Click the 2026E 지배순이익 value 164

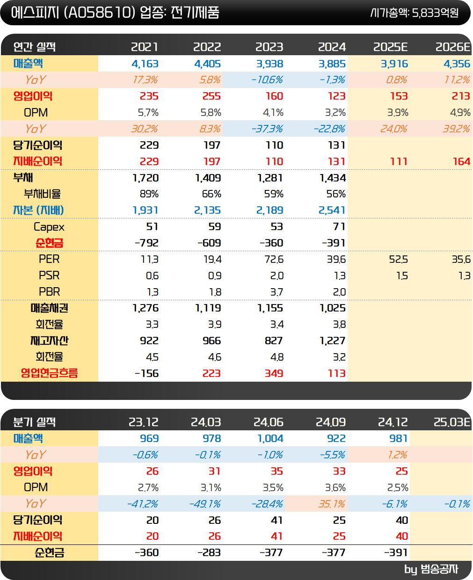click(x=461, y=161)
